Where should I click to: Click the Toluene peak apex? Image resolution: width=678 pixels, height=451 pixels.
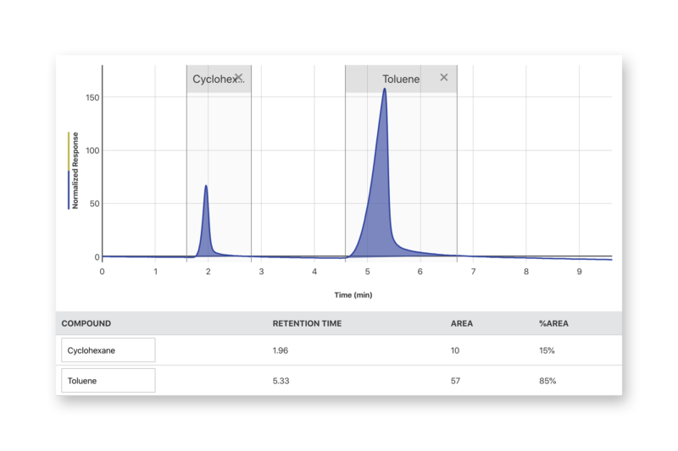coord(385,90)
